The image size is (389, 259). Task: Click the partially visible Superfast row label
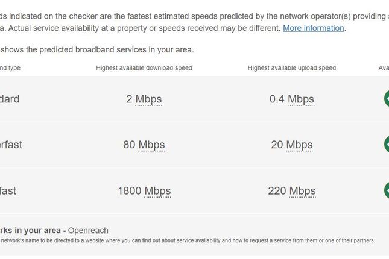(11, 145)
